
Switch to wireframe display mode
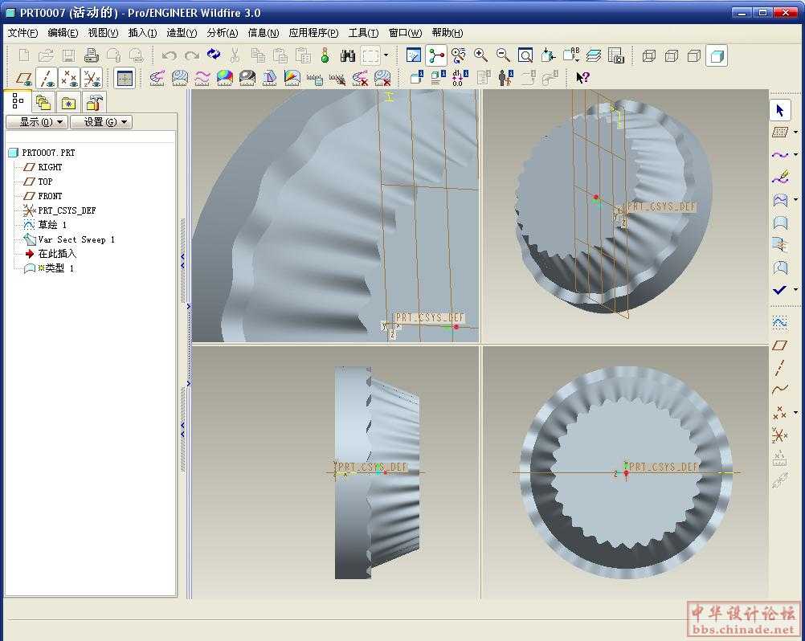click(x=649, y=55)
